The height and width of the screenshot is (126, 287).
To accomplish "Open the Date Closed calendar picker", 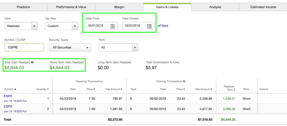I will point(149,26).
